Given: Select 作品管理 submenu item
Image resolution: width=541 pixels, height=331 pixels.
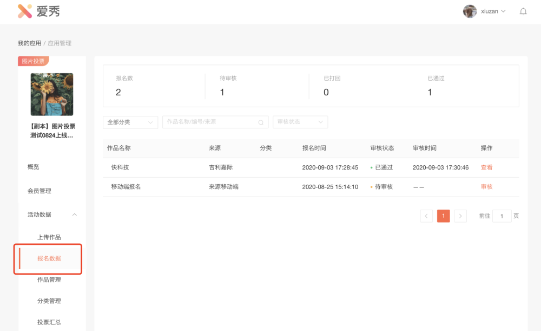Looking at the screenshot, I should point(49,280).
